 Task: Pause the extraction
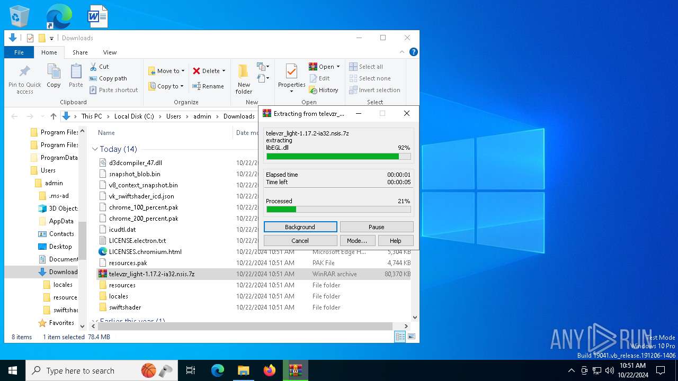coord(377,227)
